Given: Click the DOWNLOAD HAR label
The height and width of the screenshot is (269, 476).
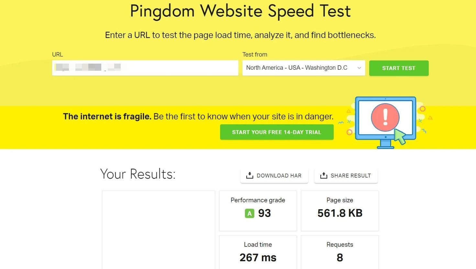Looking at the screenshot, I should (x=280, y=175).
